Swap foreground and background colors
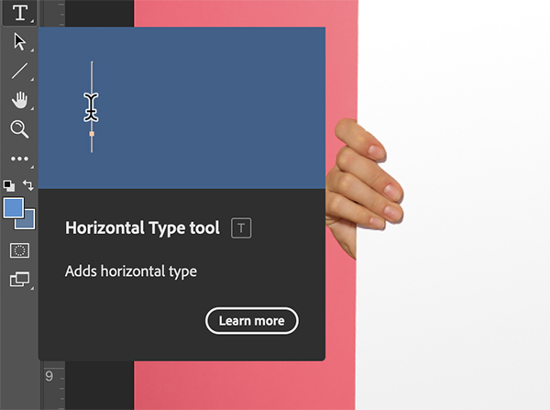The image size is (550, 410). click(28, 184)
